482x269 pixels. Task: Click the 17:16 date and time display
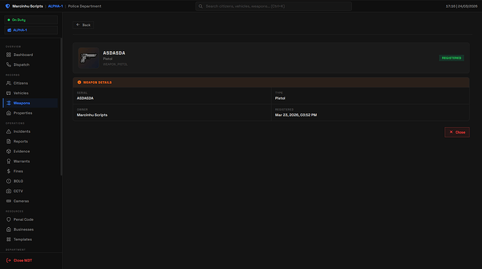coord(462,6)
